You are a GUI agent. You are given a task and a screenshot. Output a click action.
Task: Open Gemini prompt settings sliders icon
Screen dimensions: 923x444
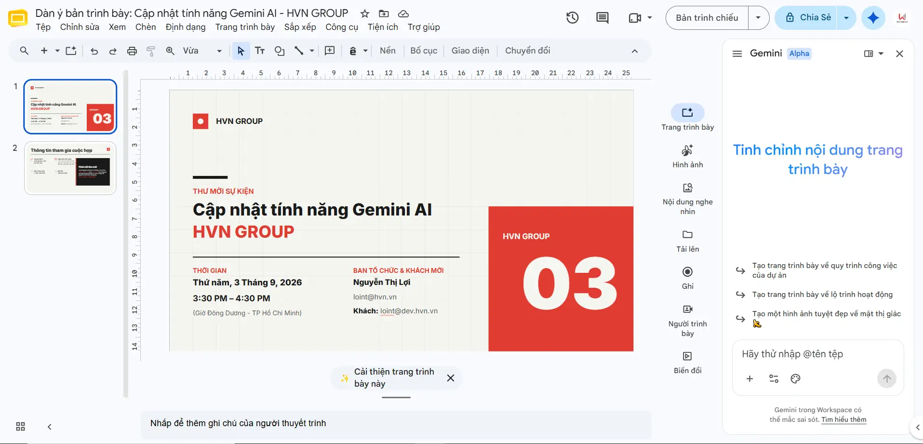(x=774, y=378)
